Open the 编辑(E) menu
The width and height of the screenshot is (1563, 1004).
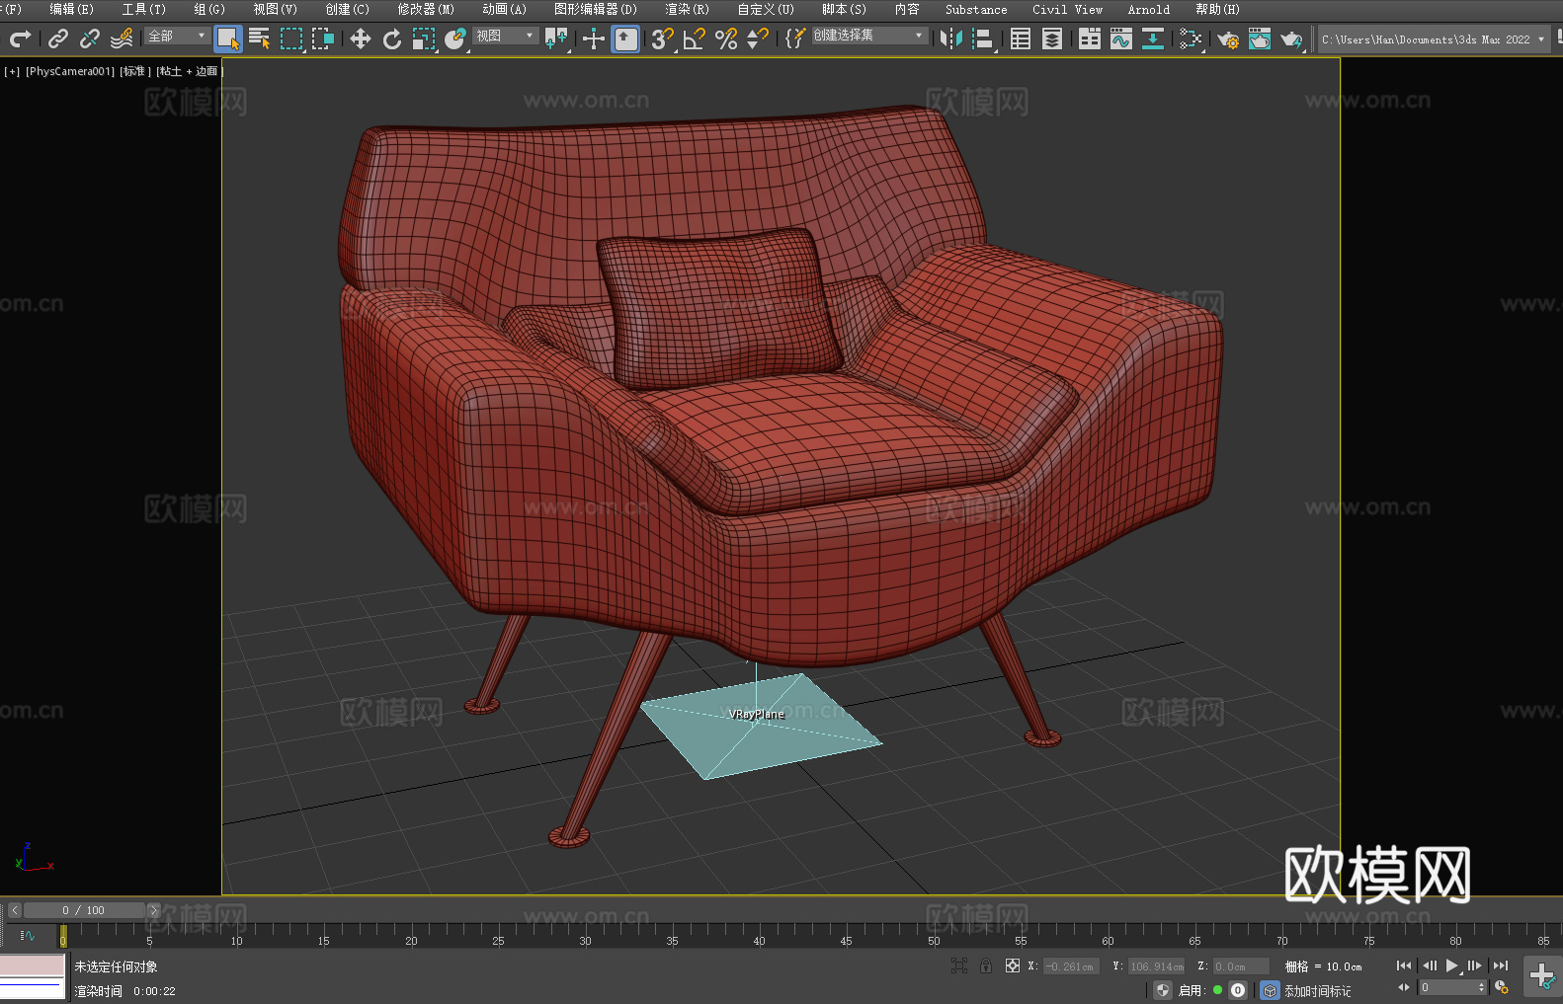[x=71, y=9]
